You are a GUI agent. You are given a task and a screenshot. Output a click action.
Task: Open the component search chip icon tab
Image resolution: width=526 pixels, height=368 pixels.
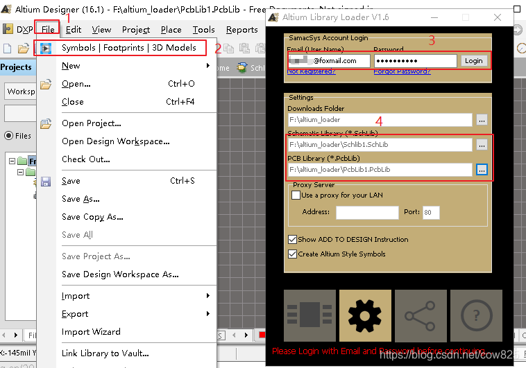point(309,315)
